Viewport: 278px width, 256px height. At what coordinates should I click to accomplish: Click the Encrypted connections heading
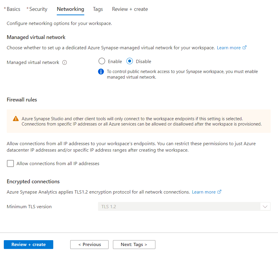point(33,182)
